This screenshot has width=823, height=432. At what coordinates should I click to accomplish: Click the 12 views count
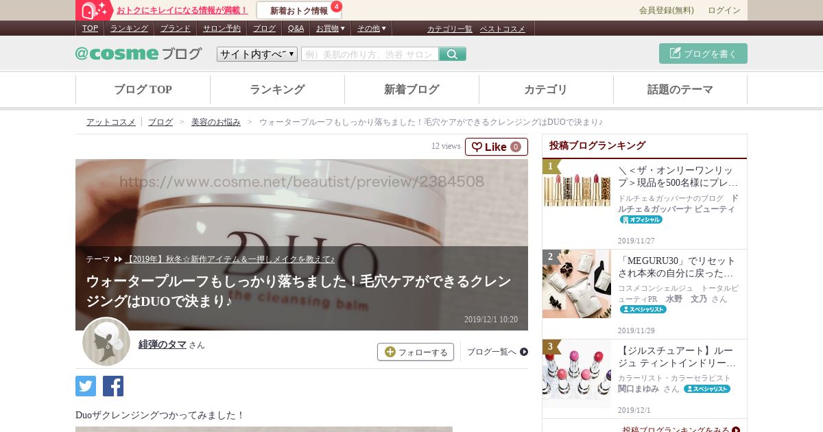(x=446, y=146)
